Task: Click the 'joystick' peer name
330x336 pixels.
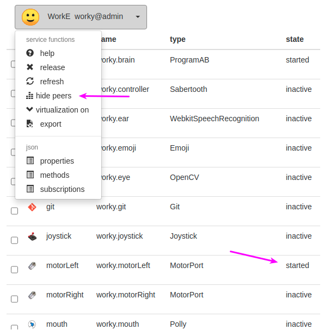Action: click(59, 236)
